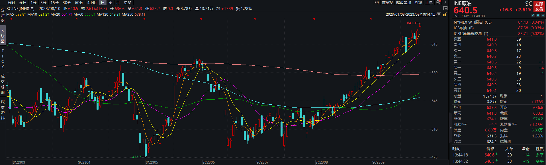The width and height of the screenshot is (546, 165).
Task: Enable 超级叠加 overlay mode
Action: pyautogui.click(x=403, y=3)
